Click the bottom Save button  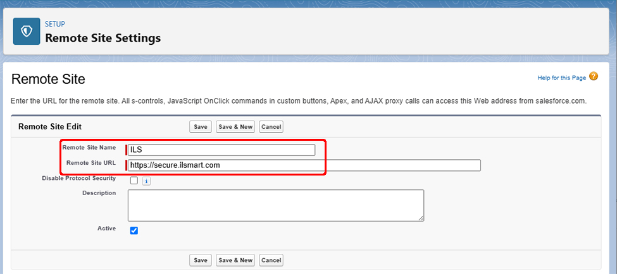coord(201,260)
